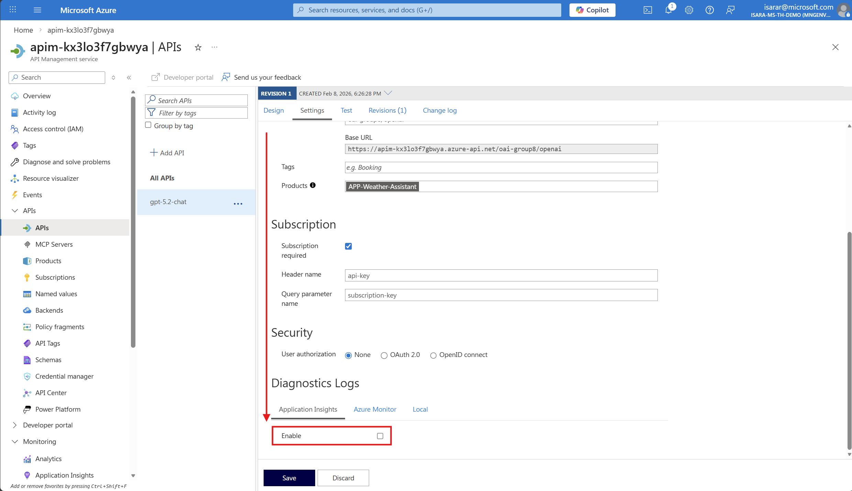
Task: Open the Azure portal apps grid icon
Action: tap(13, 10)
